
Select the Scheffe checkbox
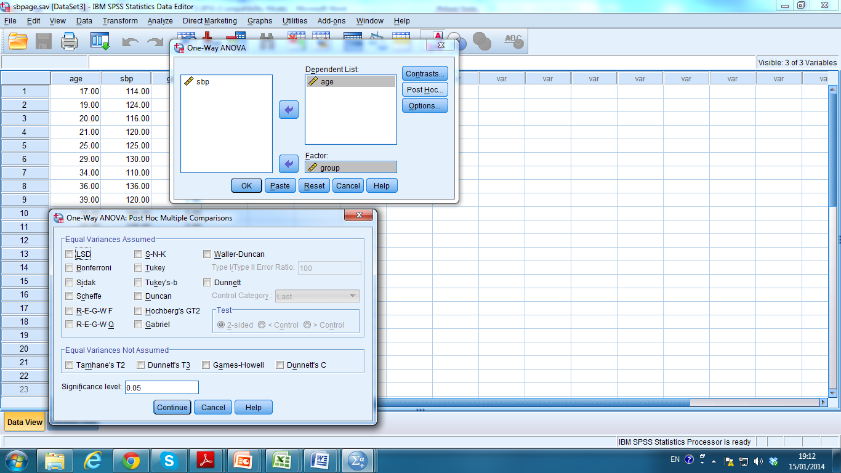click(x=69, y=296)
